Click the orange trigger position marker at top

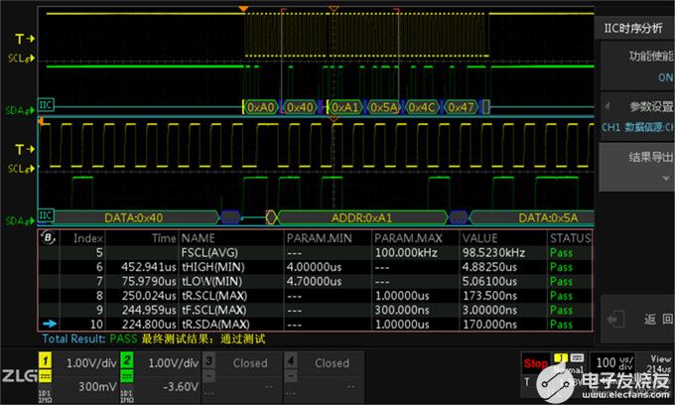(x=243, y=10)
